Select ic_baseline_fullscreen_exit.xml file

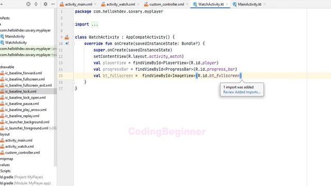click(28, 85)
